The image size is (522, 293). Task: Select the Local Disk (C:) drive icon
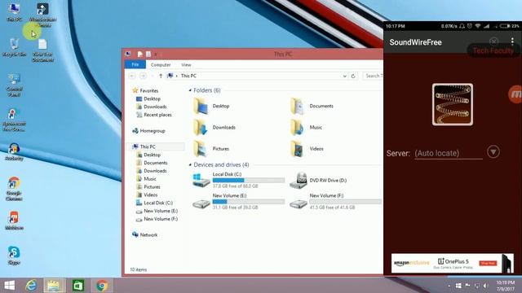[x=201, y=181]
